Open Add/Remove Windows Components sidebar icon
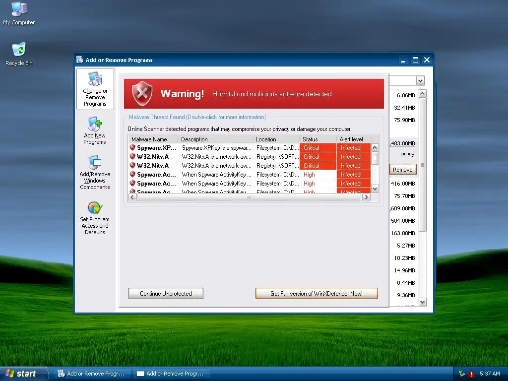The image size is (508, 381). click(95, 173)
